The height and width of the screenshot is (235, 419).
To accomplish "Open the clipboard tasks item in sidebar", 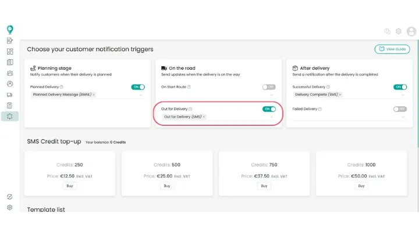I will pos(10,105).
